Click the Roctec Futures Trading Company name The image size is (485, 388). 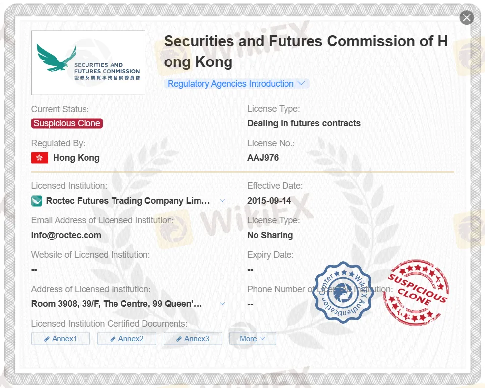[128, 201]
